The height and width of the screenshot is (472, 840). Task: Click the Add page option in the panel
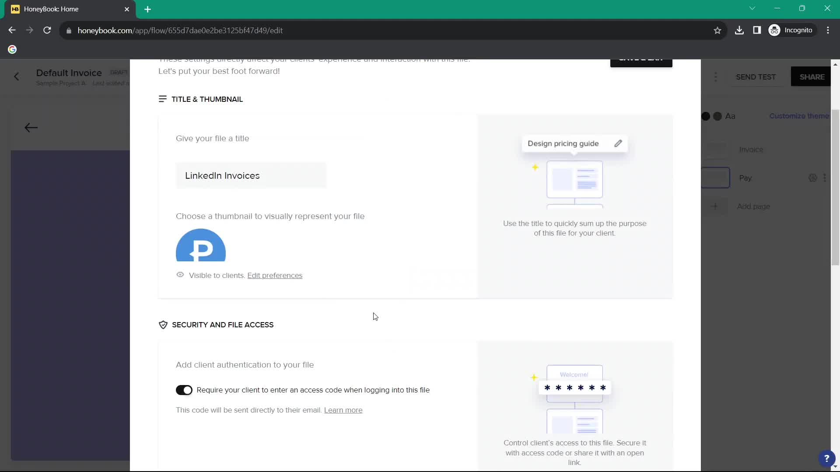755,206
